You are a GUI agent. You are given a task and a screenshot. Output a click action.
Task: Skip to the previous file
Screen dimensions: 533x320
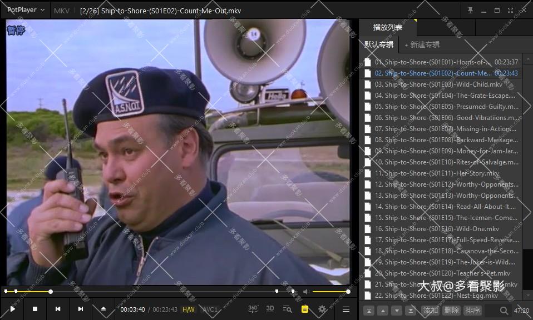coord(58,309)
